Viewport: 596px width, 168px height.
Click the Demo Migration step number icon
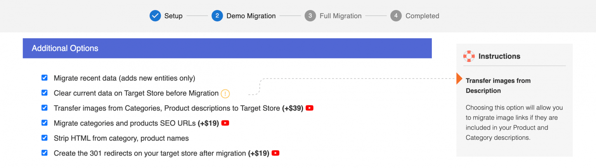tap(217, 16)
